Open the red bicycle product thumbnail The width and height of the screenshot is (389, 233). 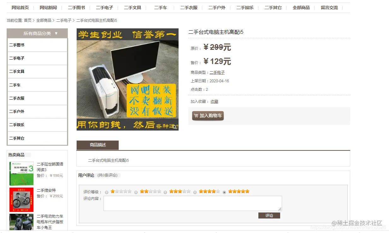point(21,200)
